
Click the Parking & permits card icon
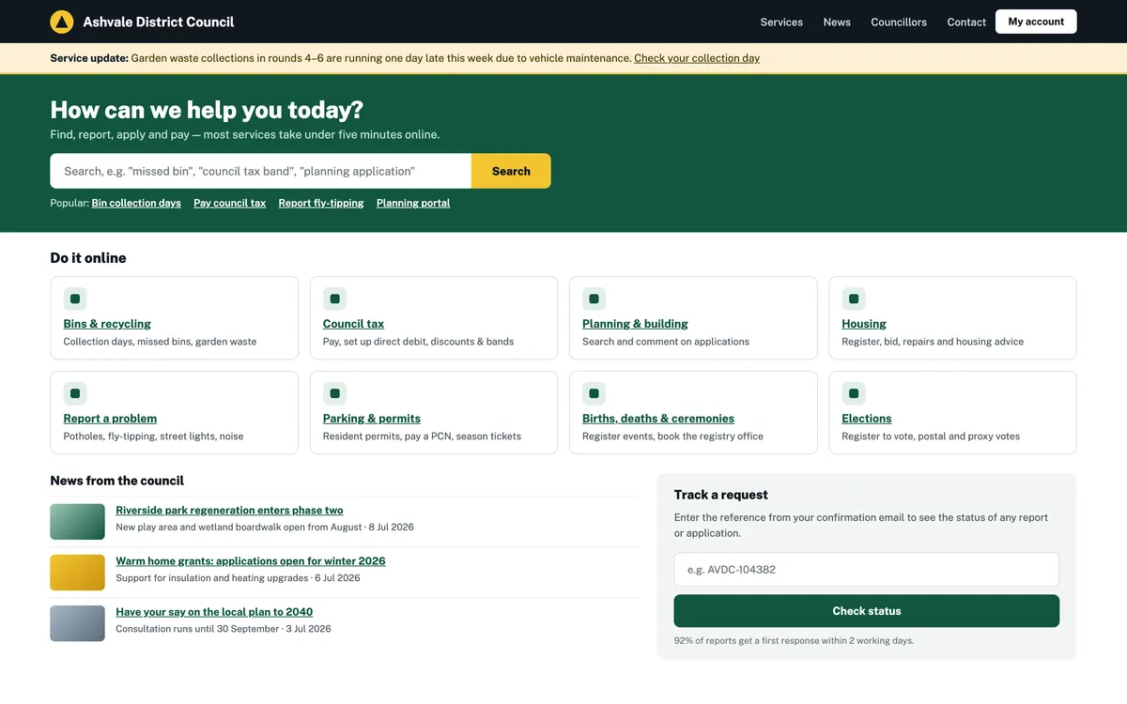click(x=334, y=394)
